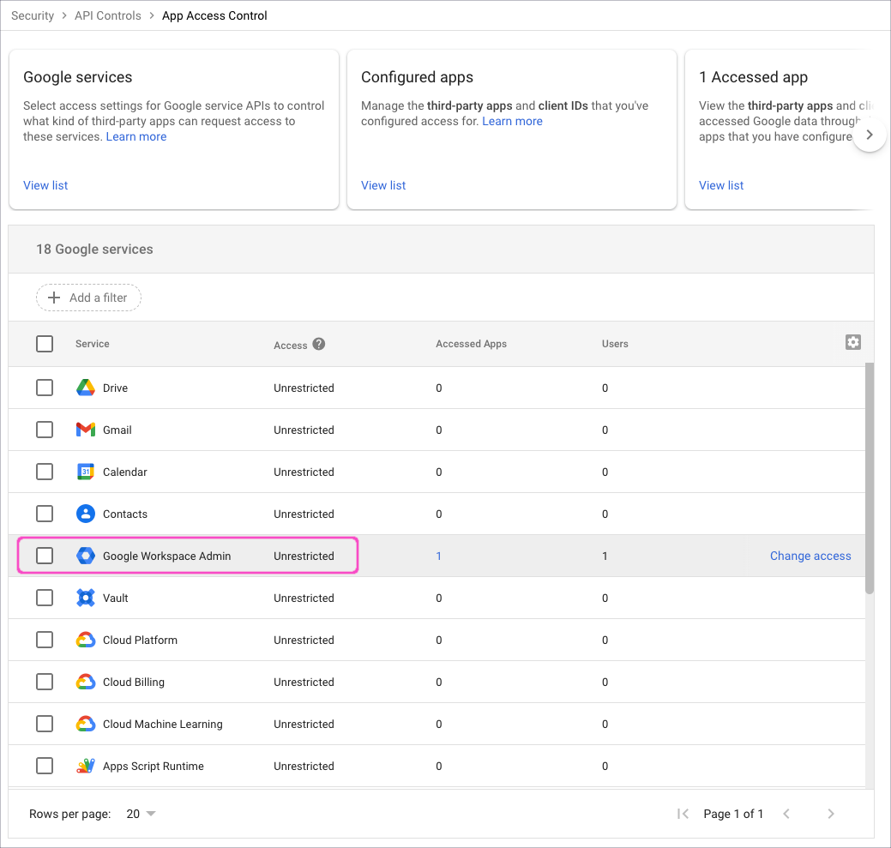The height and width of the screenshot is (848, 891).
Task: Click the Contacts service icon
Action: point(85,514)
